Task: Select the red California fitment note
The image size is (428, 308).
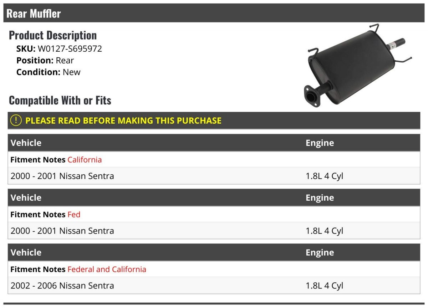Action: (85, 160)
